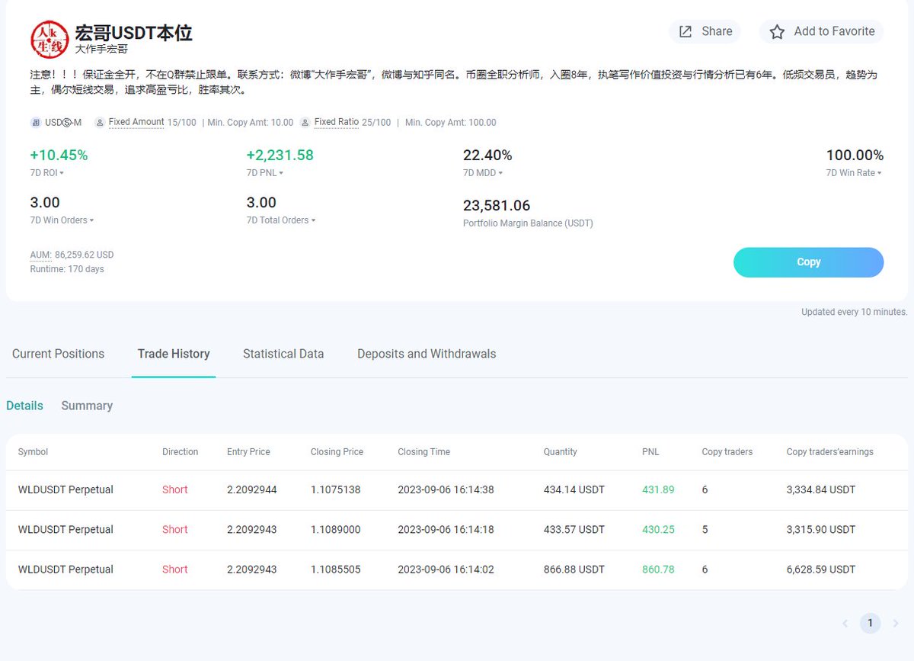Image resolution: width=914 pixels, height=661 pixels.
Task: Open the 7D ROI period dropdown
Action: [x=47, y=173]
